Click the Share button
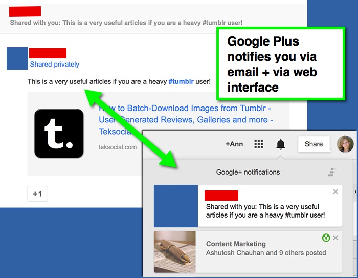358x278 pixels. pos(314,144)
